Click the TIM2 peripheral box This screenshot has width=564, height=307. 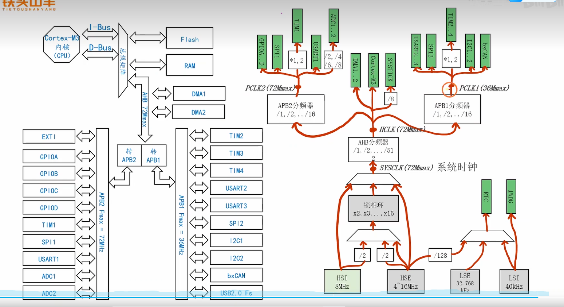tap(236, 135)
